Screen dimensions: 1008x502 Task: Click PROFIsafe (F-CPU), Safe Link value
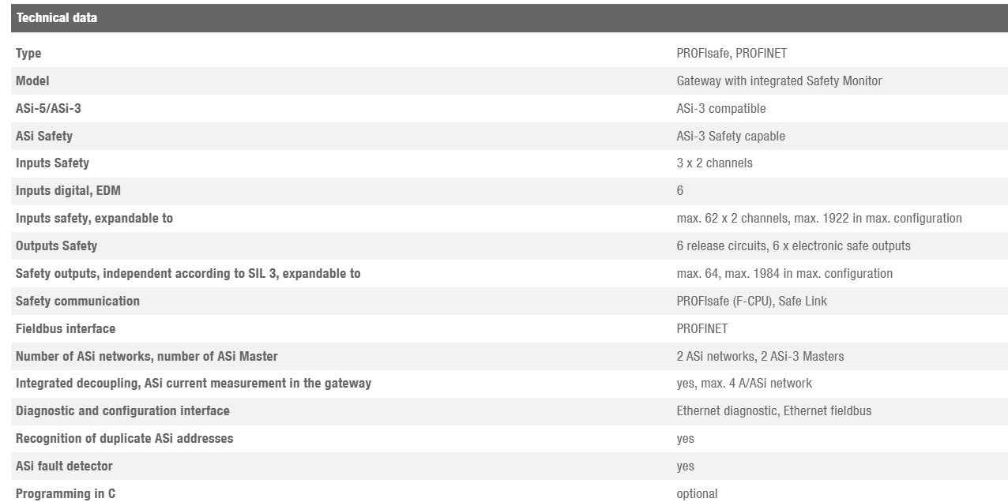[752, 302]
